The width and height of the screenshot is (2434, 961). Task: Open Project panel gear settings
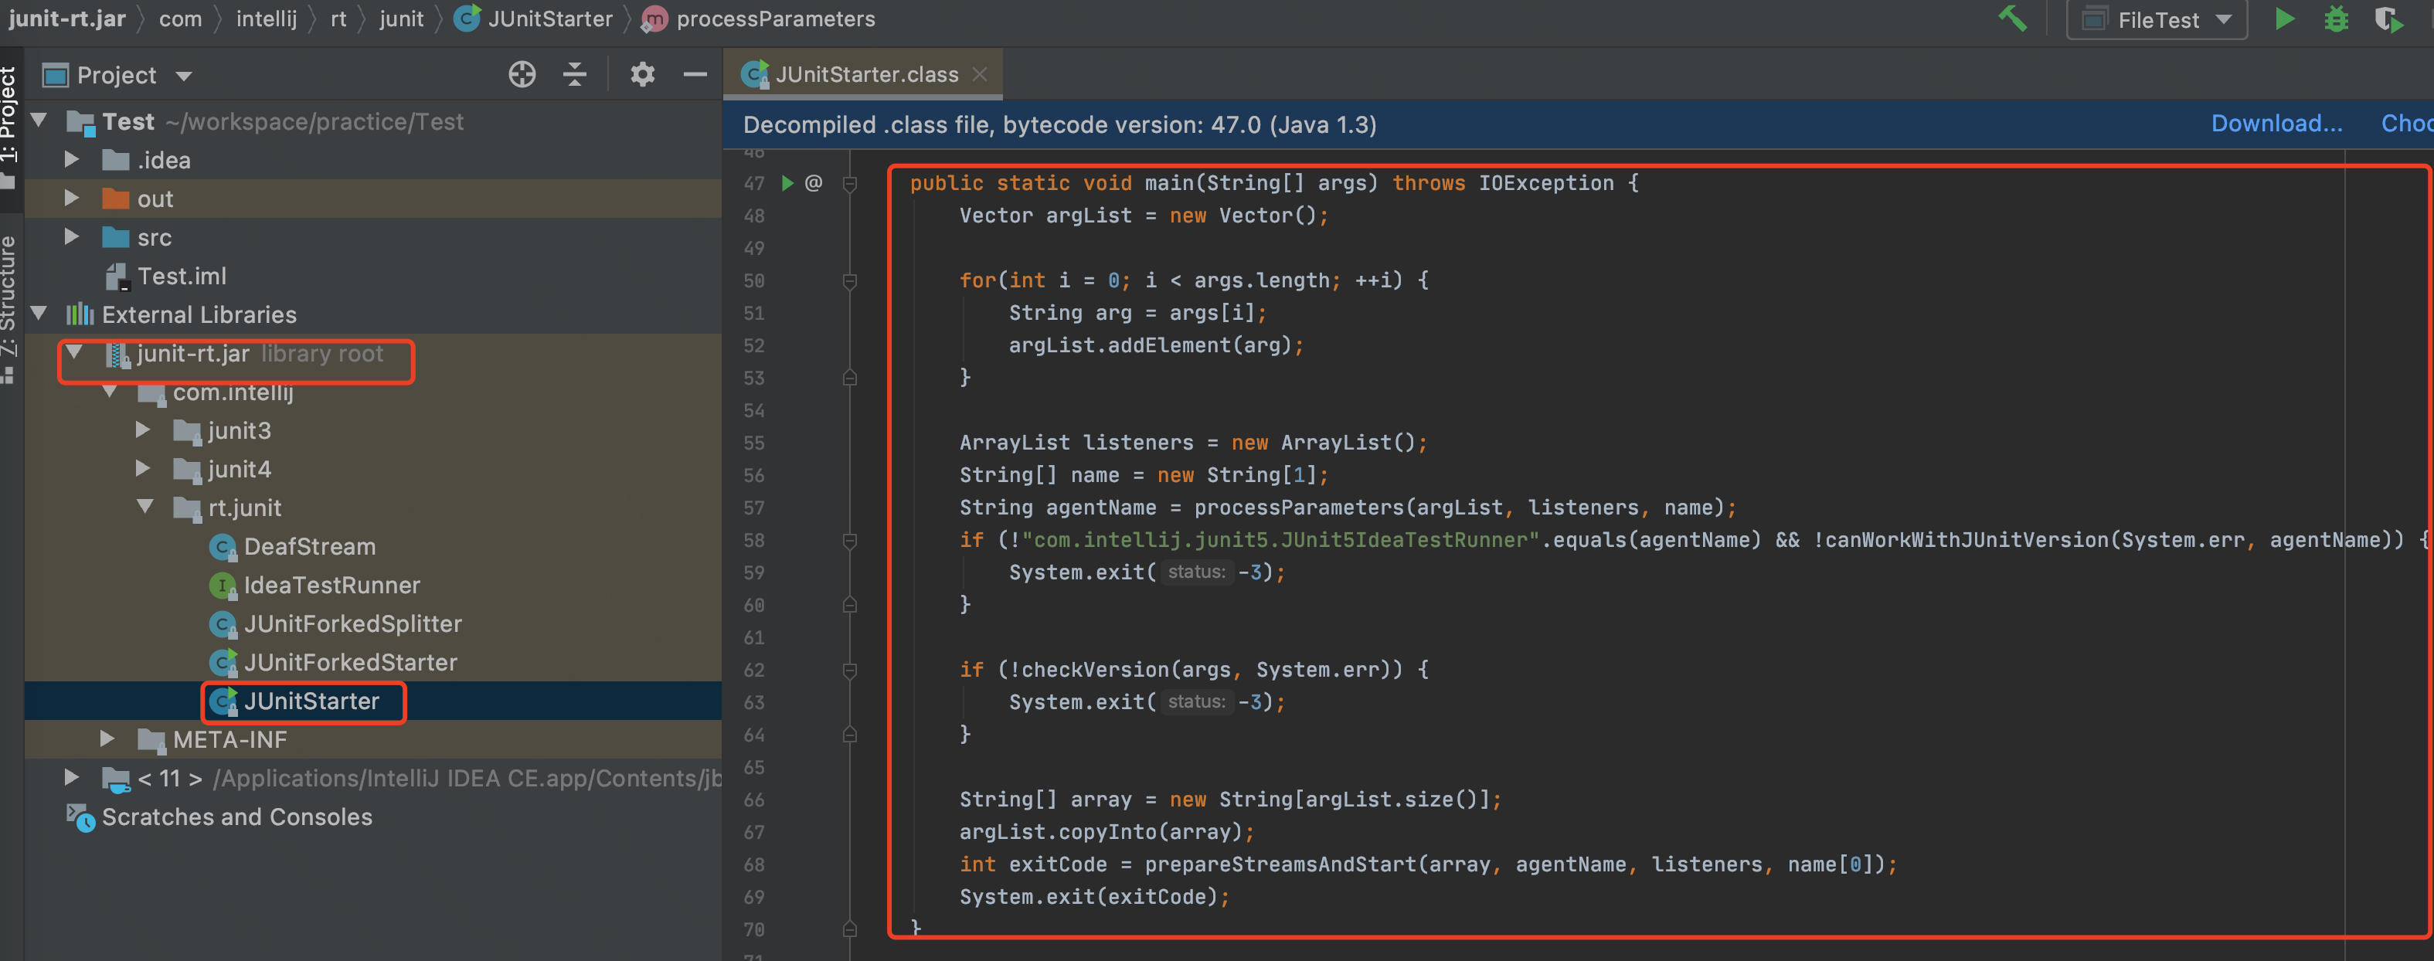point(643,75)
